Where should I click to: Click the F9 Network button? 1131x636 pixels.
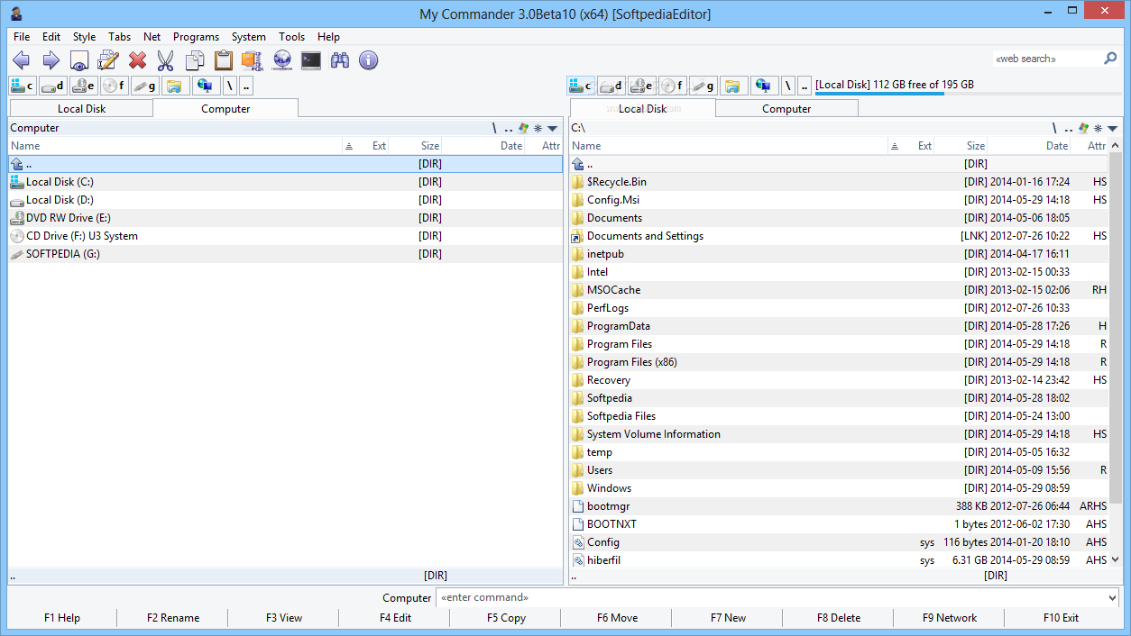tap(950, 618)
